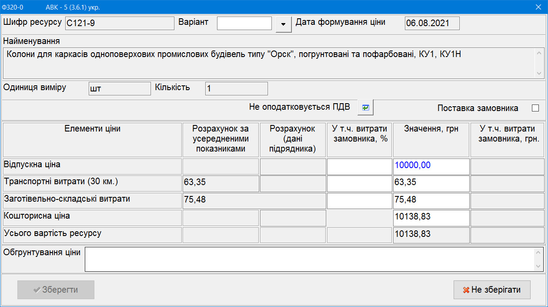The width and height of the screenshot is (548, 307).
Task: Click Розрахунок (дані підрядника) header
Action: point(293,140)
